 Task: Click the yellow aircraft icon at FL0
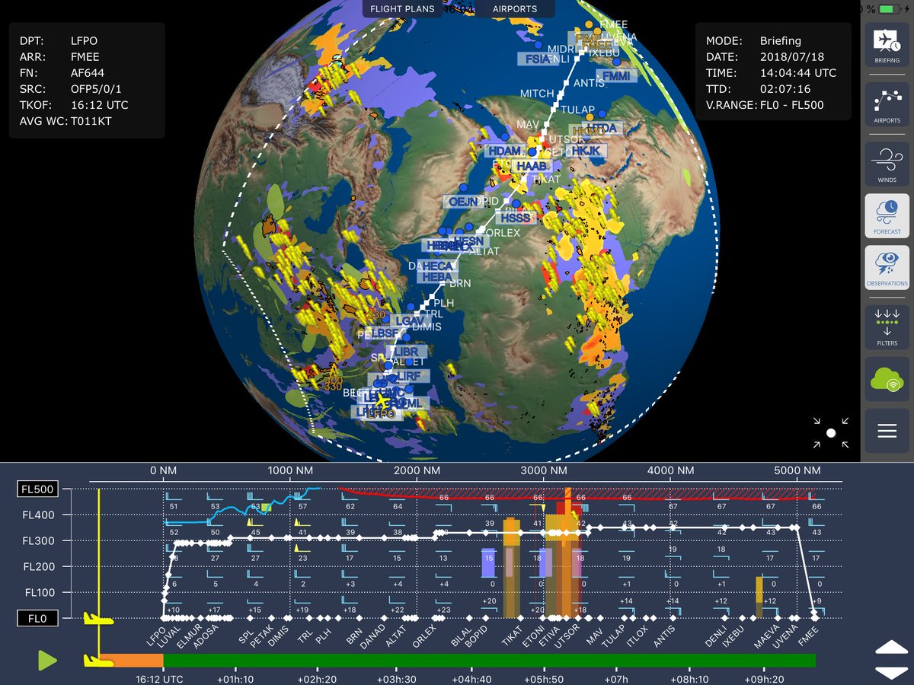98,618
